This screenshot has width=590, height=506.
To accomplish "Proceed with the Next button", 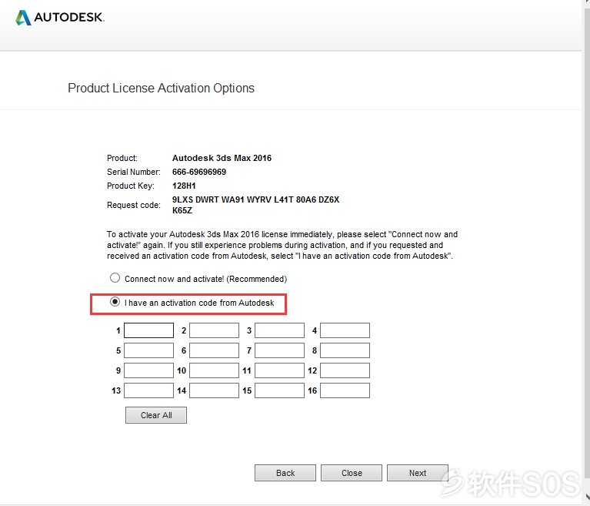I will coord(418,473).
